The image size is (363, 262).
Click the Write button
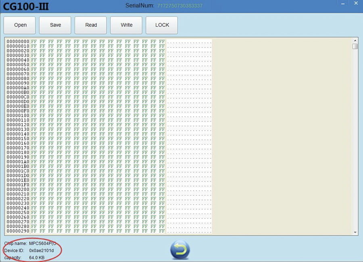pyautogui.click(x=126, y=25)
